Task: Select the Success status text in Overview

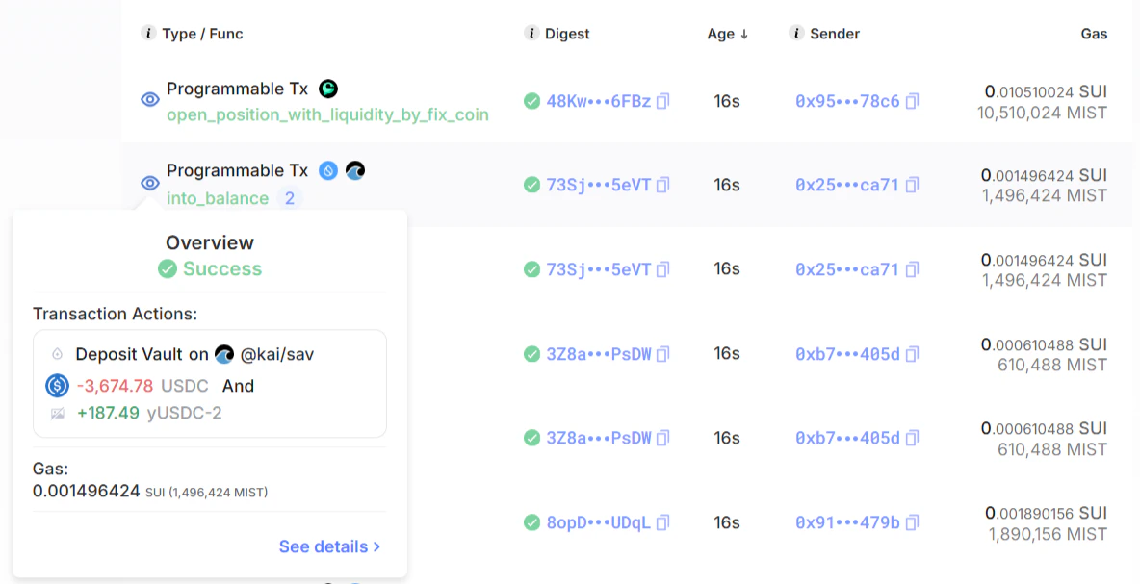Action: click(221, 268)
